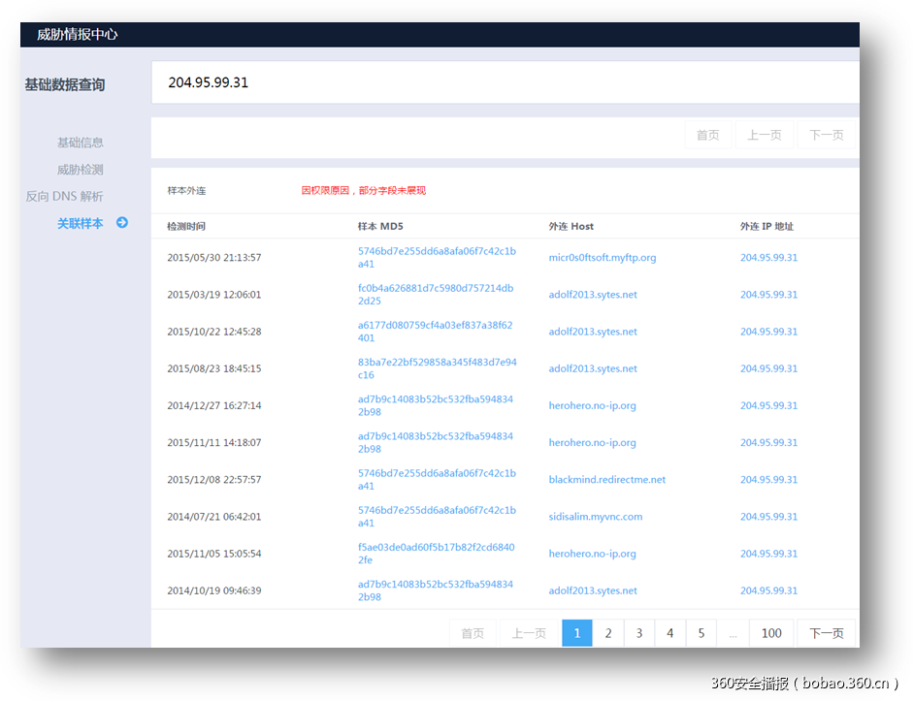Click the 外连 Host column header

571,226
